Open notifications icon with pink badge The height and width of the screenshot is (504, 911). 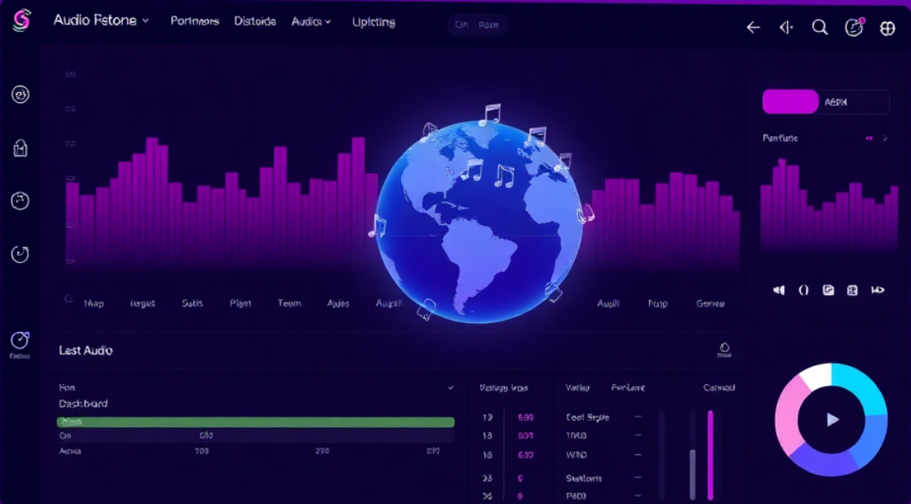click(854, 28)
